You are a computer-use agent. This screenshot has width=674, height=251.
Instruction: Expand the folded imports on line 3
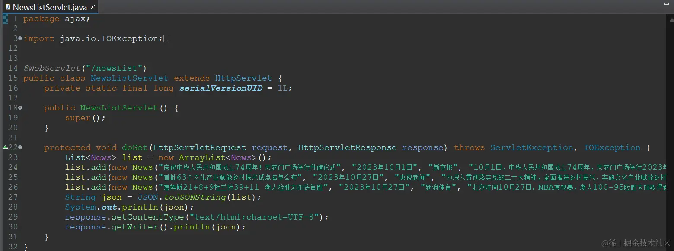(x=20, y=38)
